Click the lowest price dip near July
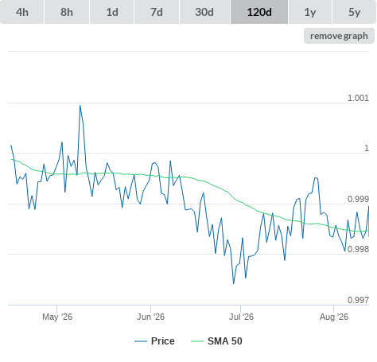Screen dimensions: 377x362 click(x=234, y=283)
